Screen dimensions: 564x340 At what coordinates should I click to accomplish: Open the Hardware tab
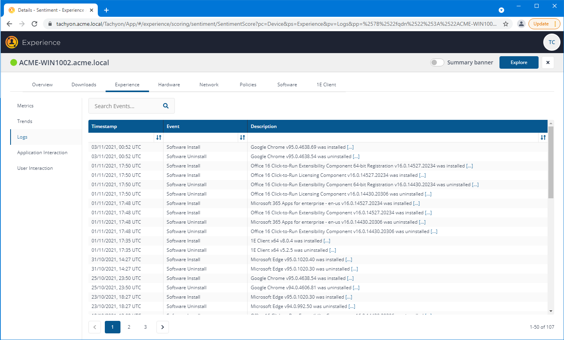pos(169,85)
